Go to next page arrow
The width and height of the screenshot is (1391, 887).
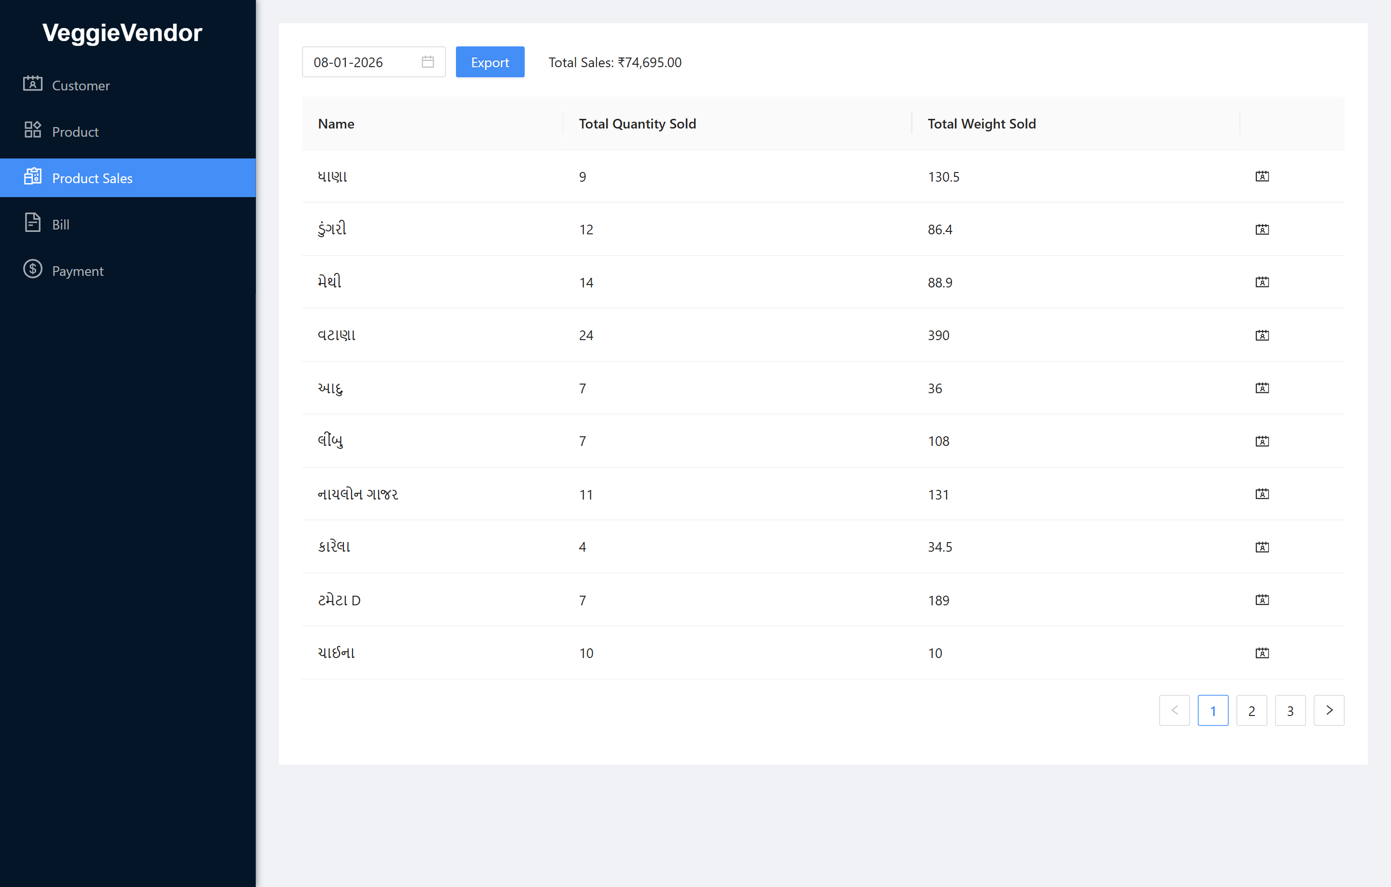tap(1329, 710)
